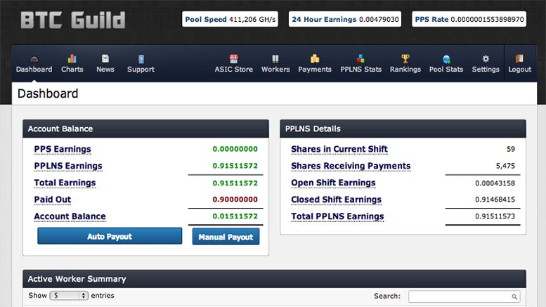
Task: Select the Logout menu label
Action: point(519,70)
